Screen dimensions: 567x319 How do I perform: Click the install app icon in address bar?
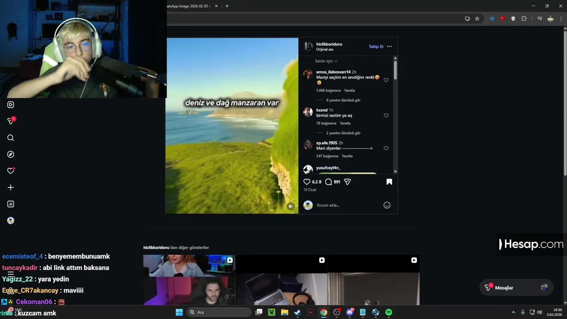point(467,19)
